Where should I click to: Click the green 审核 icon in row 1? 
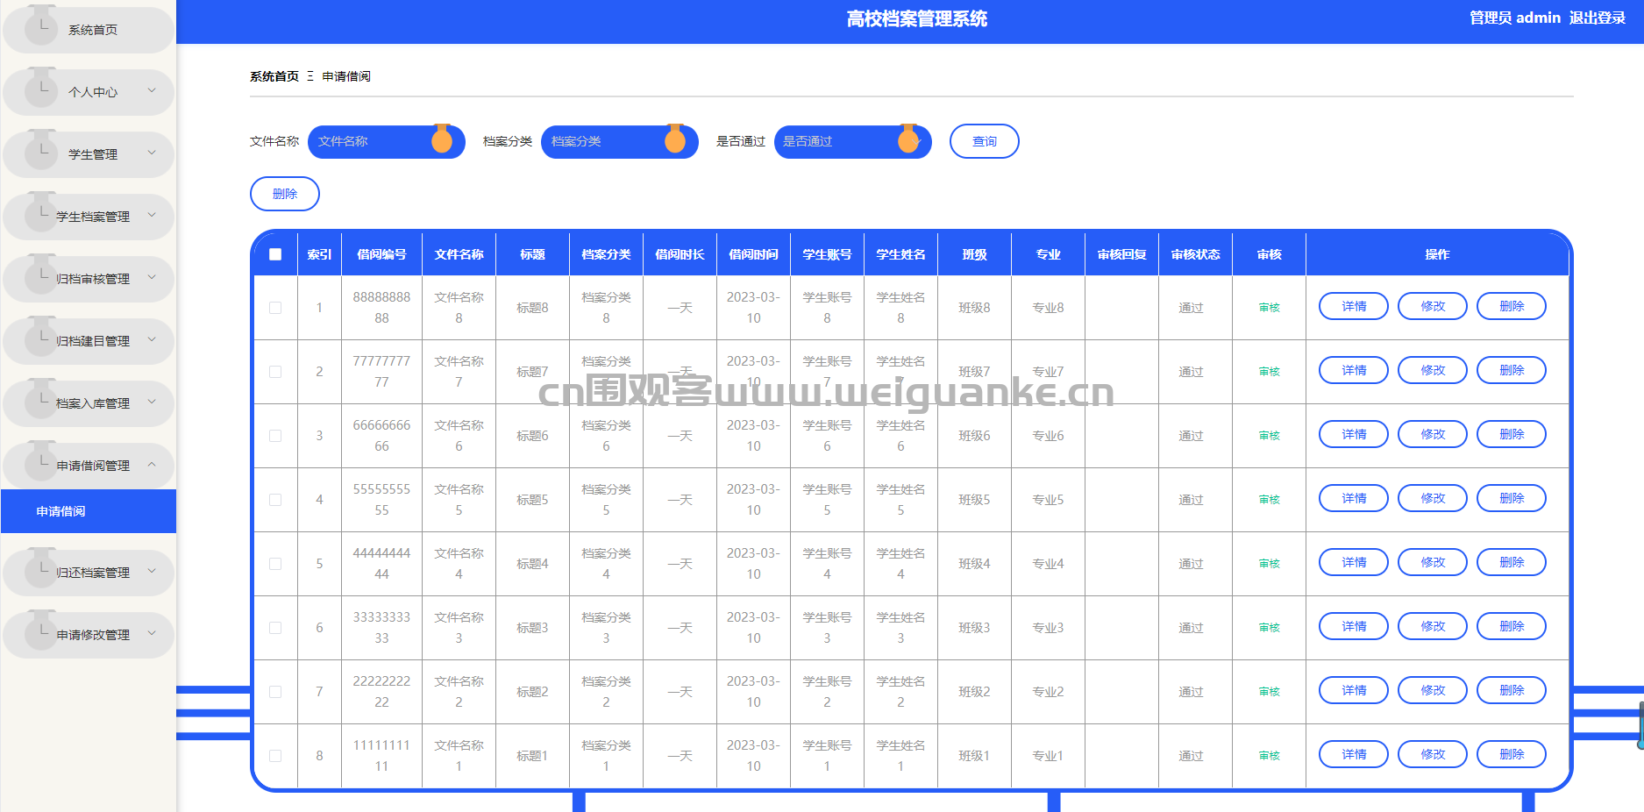click(1269, 308)
